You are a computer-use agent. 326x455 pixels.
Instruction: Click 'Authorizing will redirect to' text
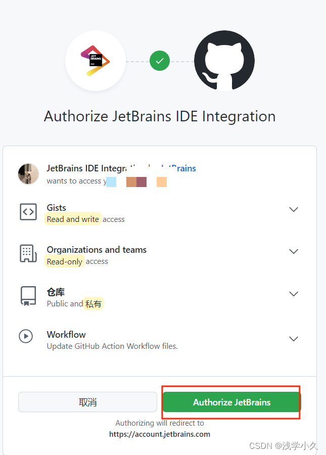tap(160, 423)
